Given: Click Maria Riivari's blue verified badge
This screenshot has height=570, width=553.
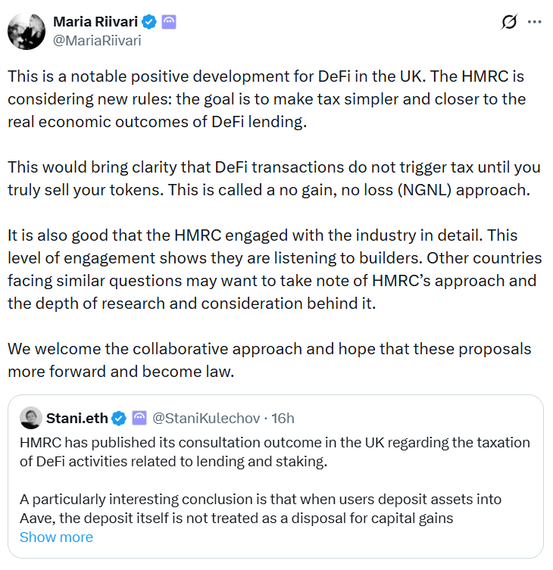Looking at the screenshot, I should (x=149, y=23).
